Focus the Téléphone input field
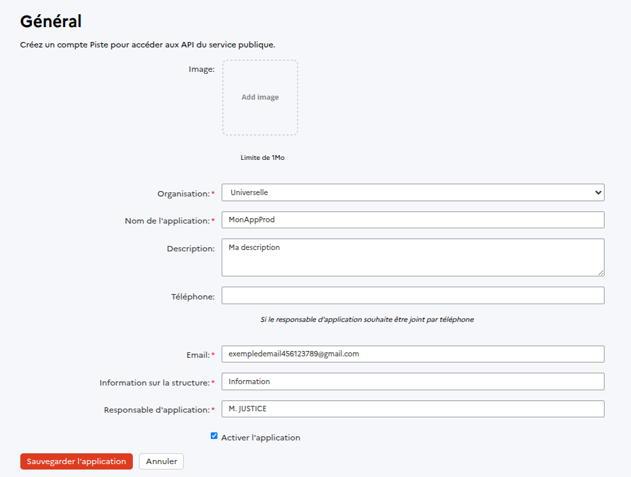This screenshot has width=631, height=477. pos(413,295)
